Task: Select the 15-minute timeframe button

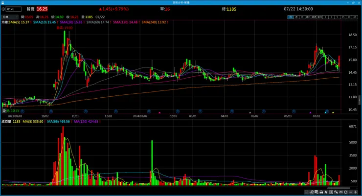Action: click(x=343, y=17)
